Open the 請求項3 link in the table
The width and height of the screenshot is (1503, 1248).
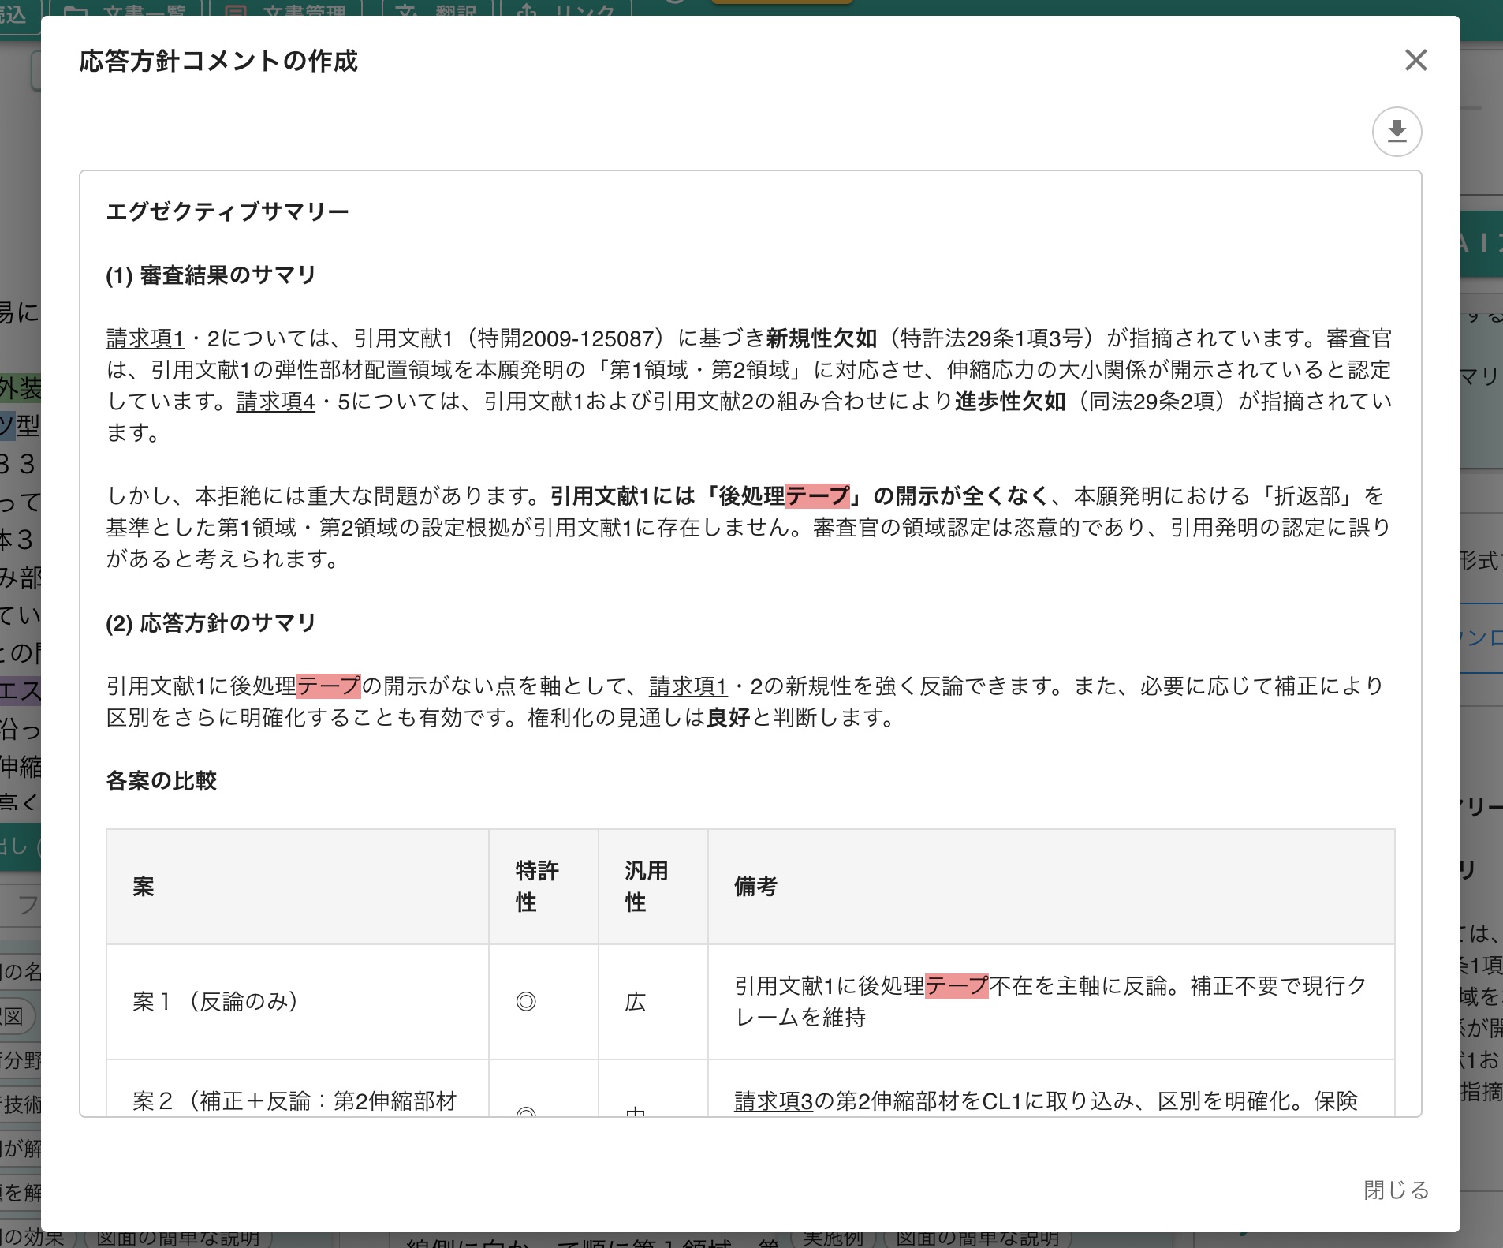click(773, 1100)
